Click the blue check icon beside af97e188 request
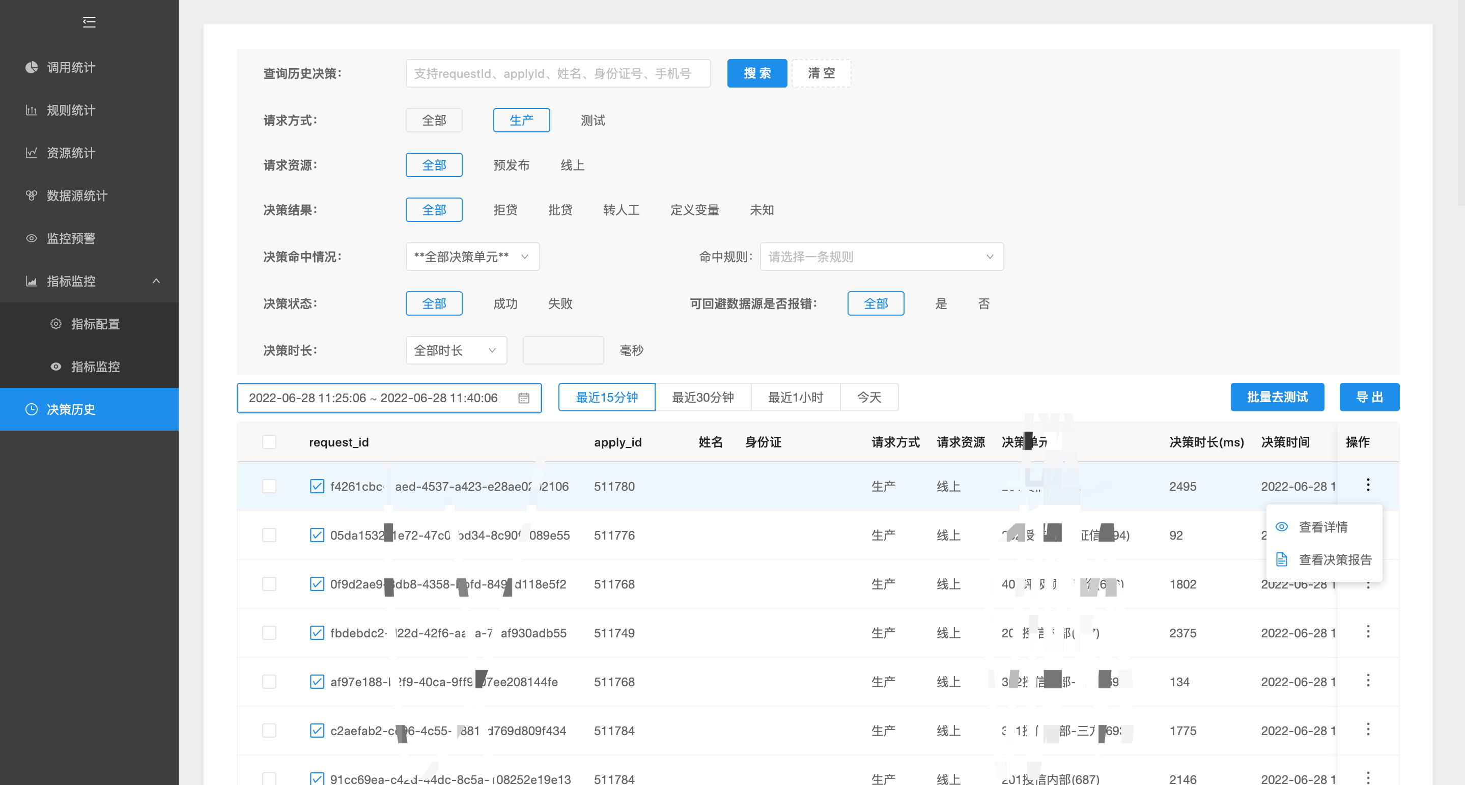Screen dimensions: 1465x785 pos(317,682)
